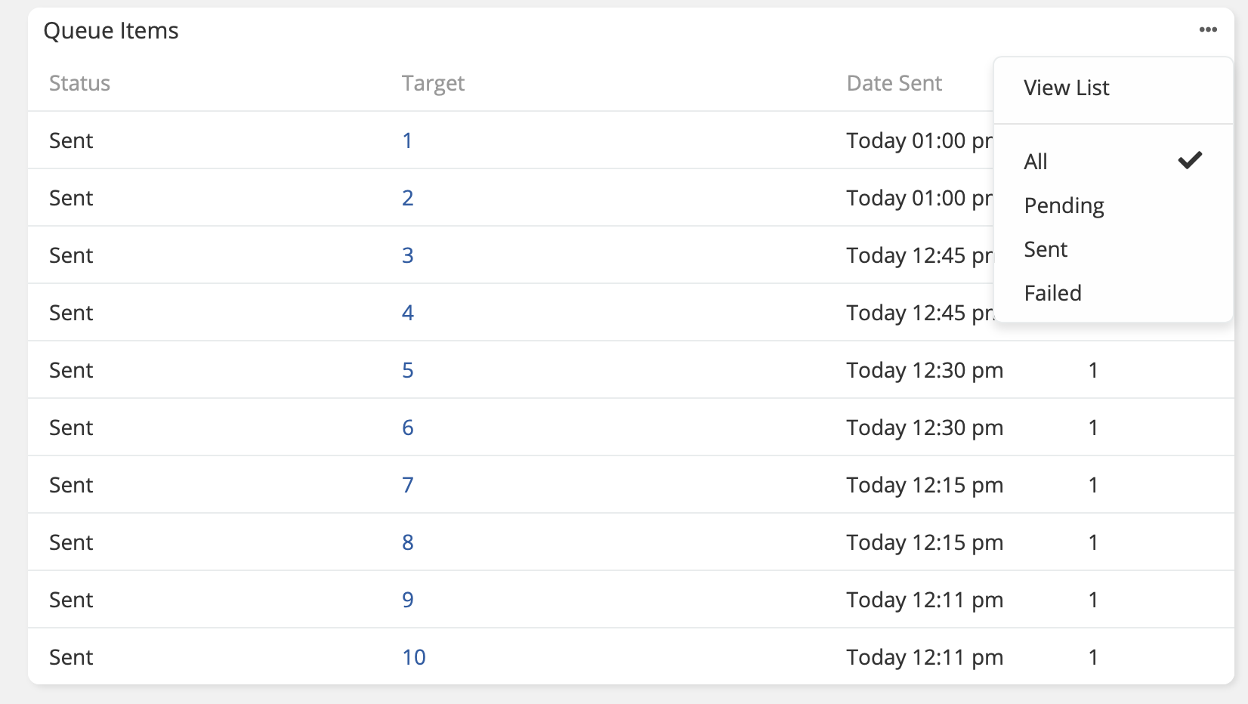Image resolution: width=1248 pixels, height=704 pixels.
Task: Open target link 9
Action: coord(407,600)
